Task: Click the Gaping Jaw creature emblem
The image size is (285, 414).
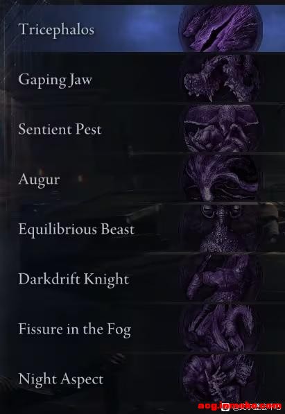Action: pos(221,78)
